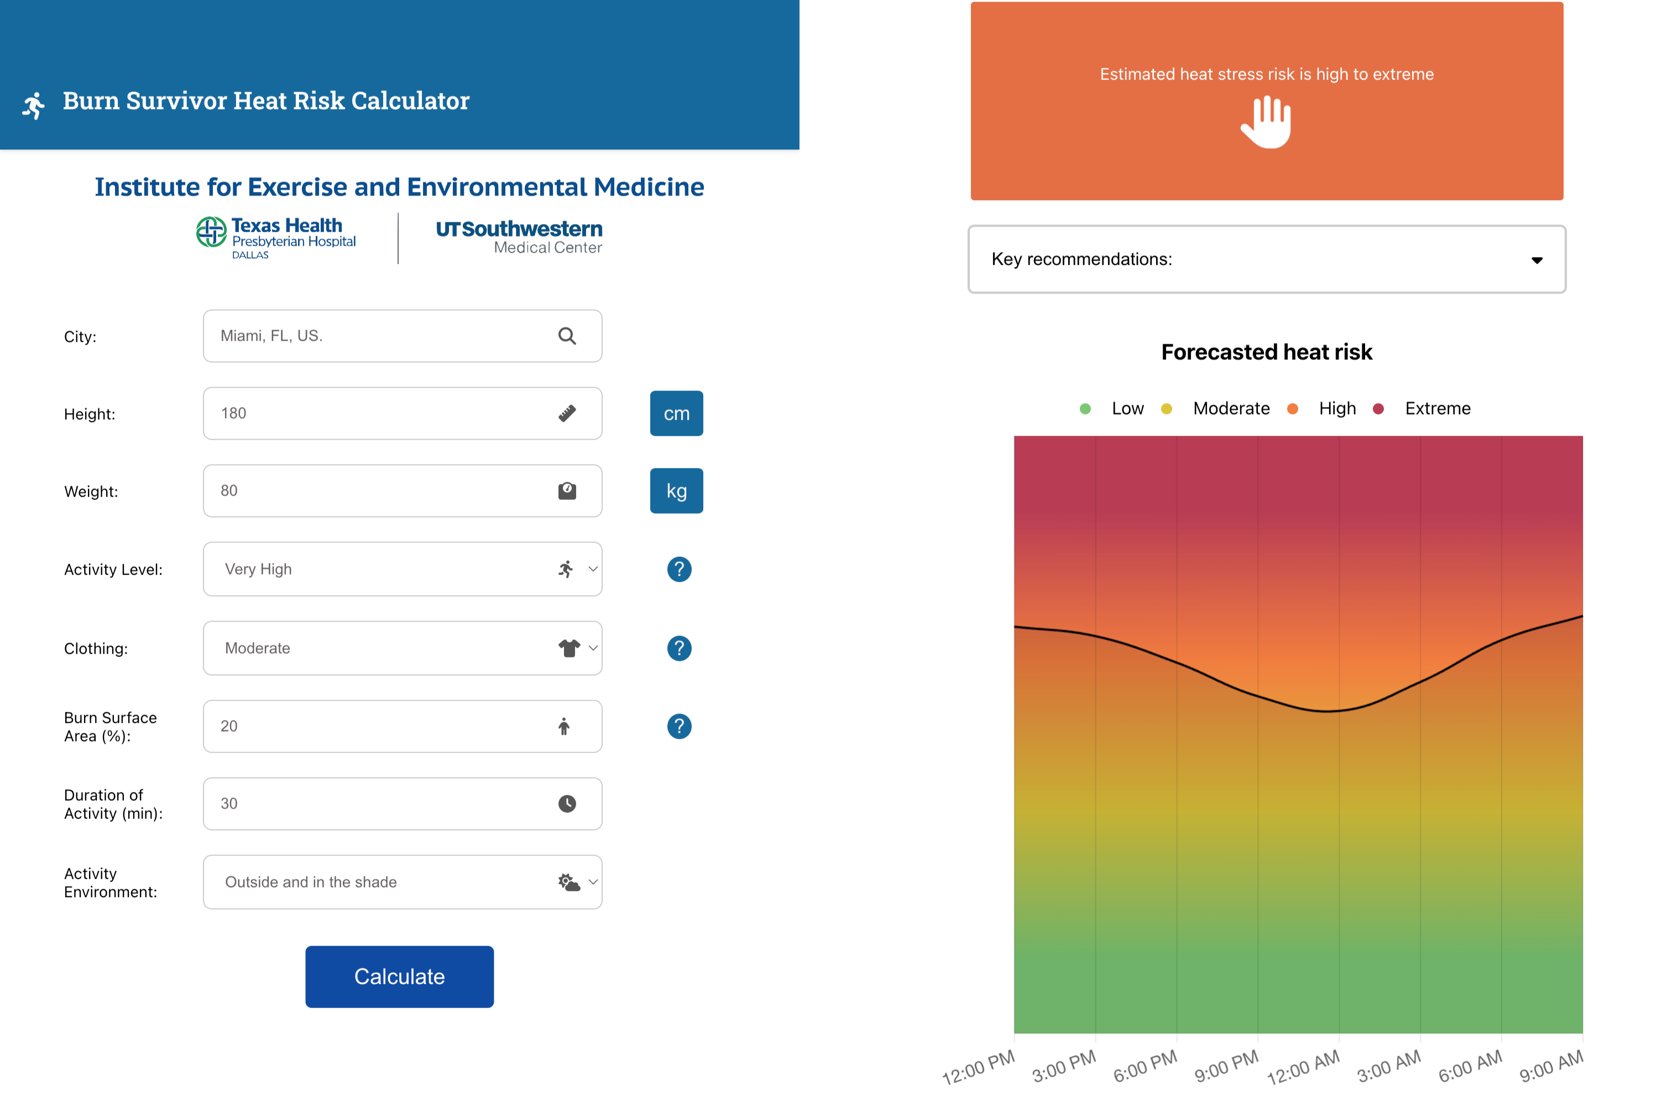Click the running person logo icon in header
The width and height of the screenshot is (1667, 1097).
(34, 105)
